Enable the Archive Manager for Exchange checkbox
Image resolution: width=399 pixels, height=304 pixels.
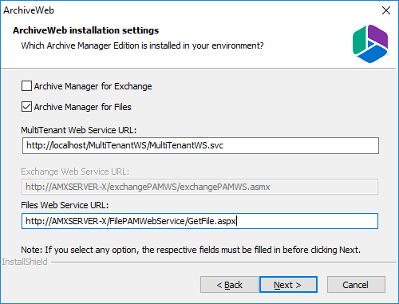coord(26,86)
